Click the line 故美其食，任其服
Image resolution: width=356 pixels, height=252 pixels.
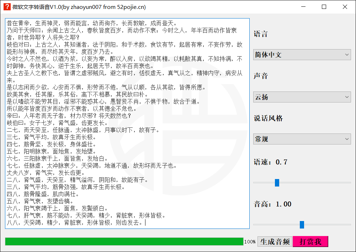pyautogui.click(x=78, y=94)
